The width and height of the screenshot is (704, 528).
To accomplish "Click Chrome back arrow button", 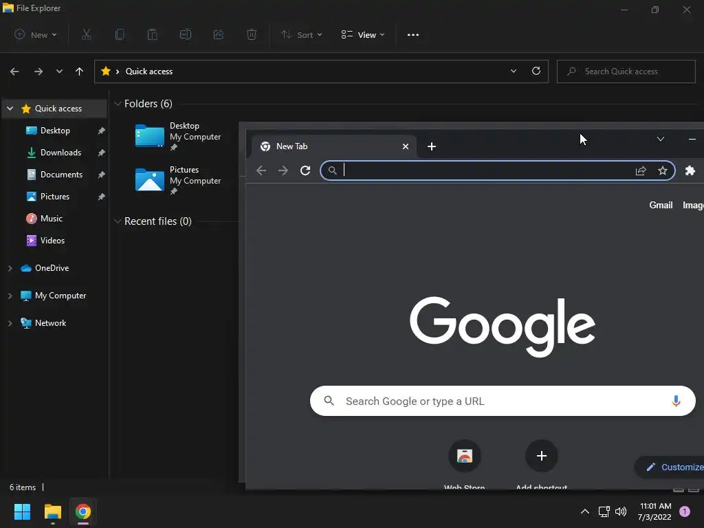I will tap(261, 170).
